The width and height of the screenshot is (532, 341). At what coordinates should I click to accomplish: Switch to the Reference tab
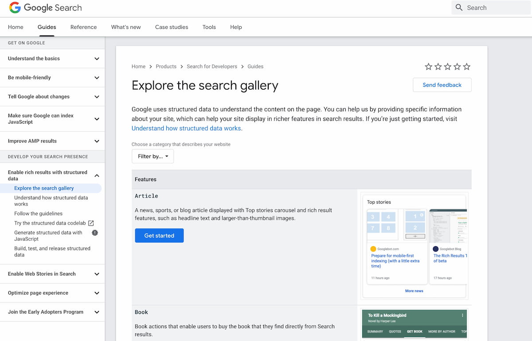click(83, 27)
